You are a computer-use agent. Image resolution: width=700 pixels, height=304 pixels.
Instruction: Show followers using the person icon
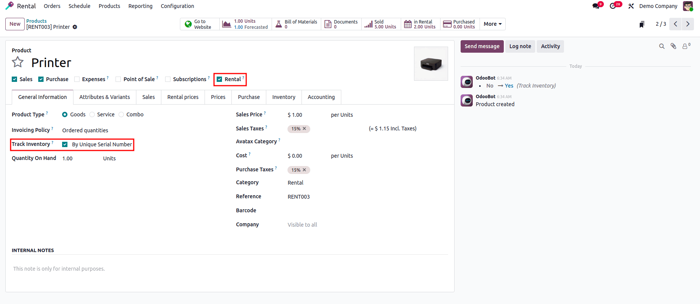(686, 46)
